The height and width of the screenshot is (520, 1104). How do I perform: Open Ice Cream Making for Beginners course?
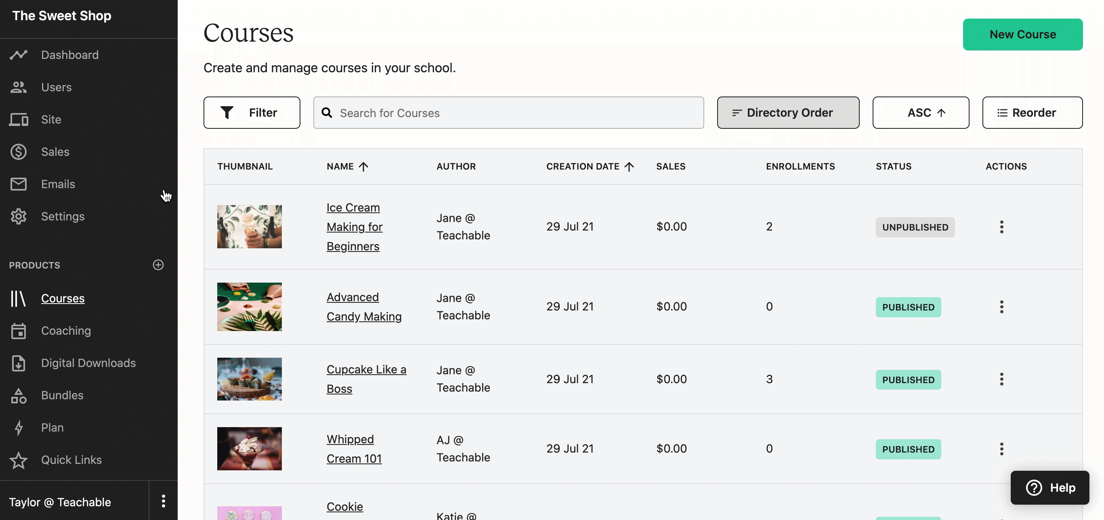pos(354,226)
